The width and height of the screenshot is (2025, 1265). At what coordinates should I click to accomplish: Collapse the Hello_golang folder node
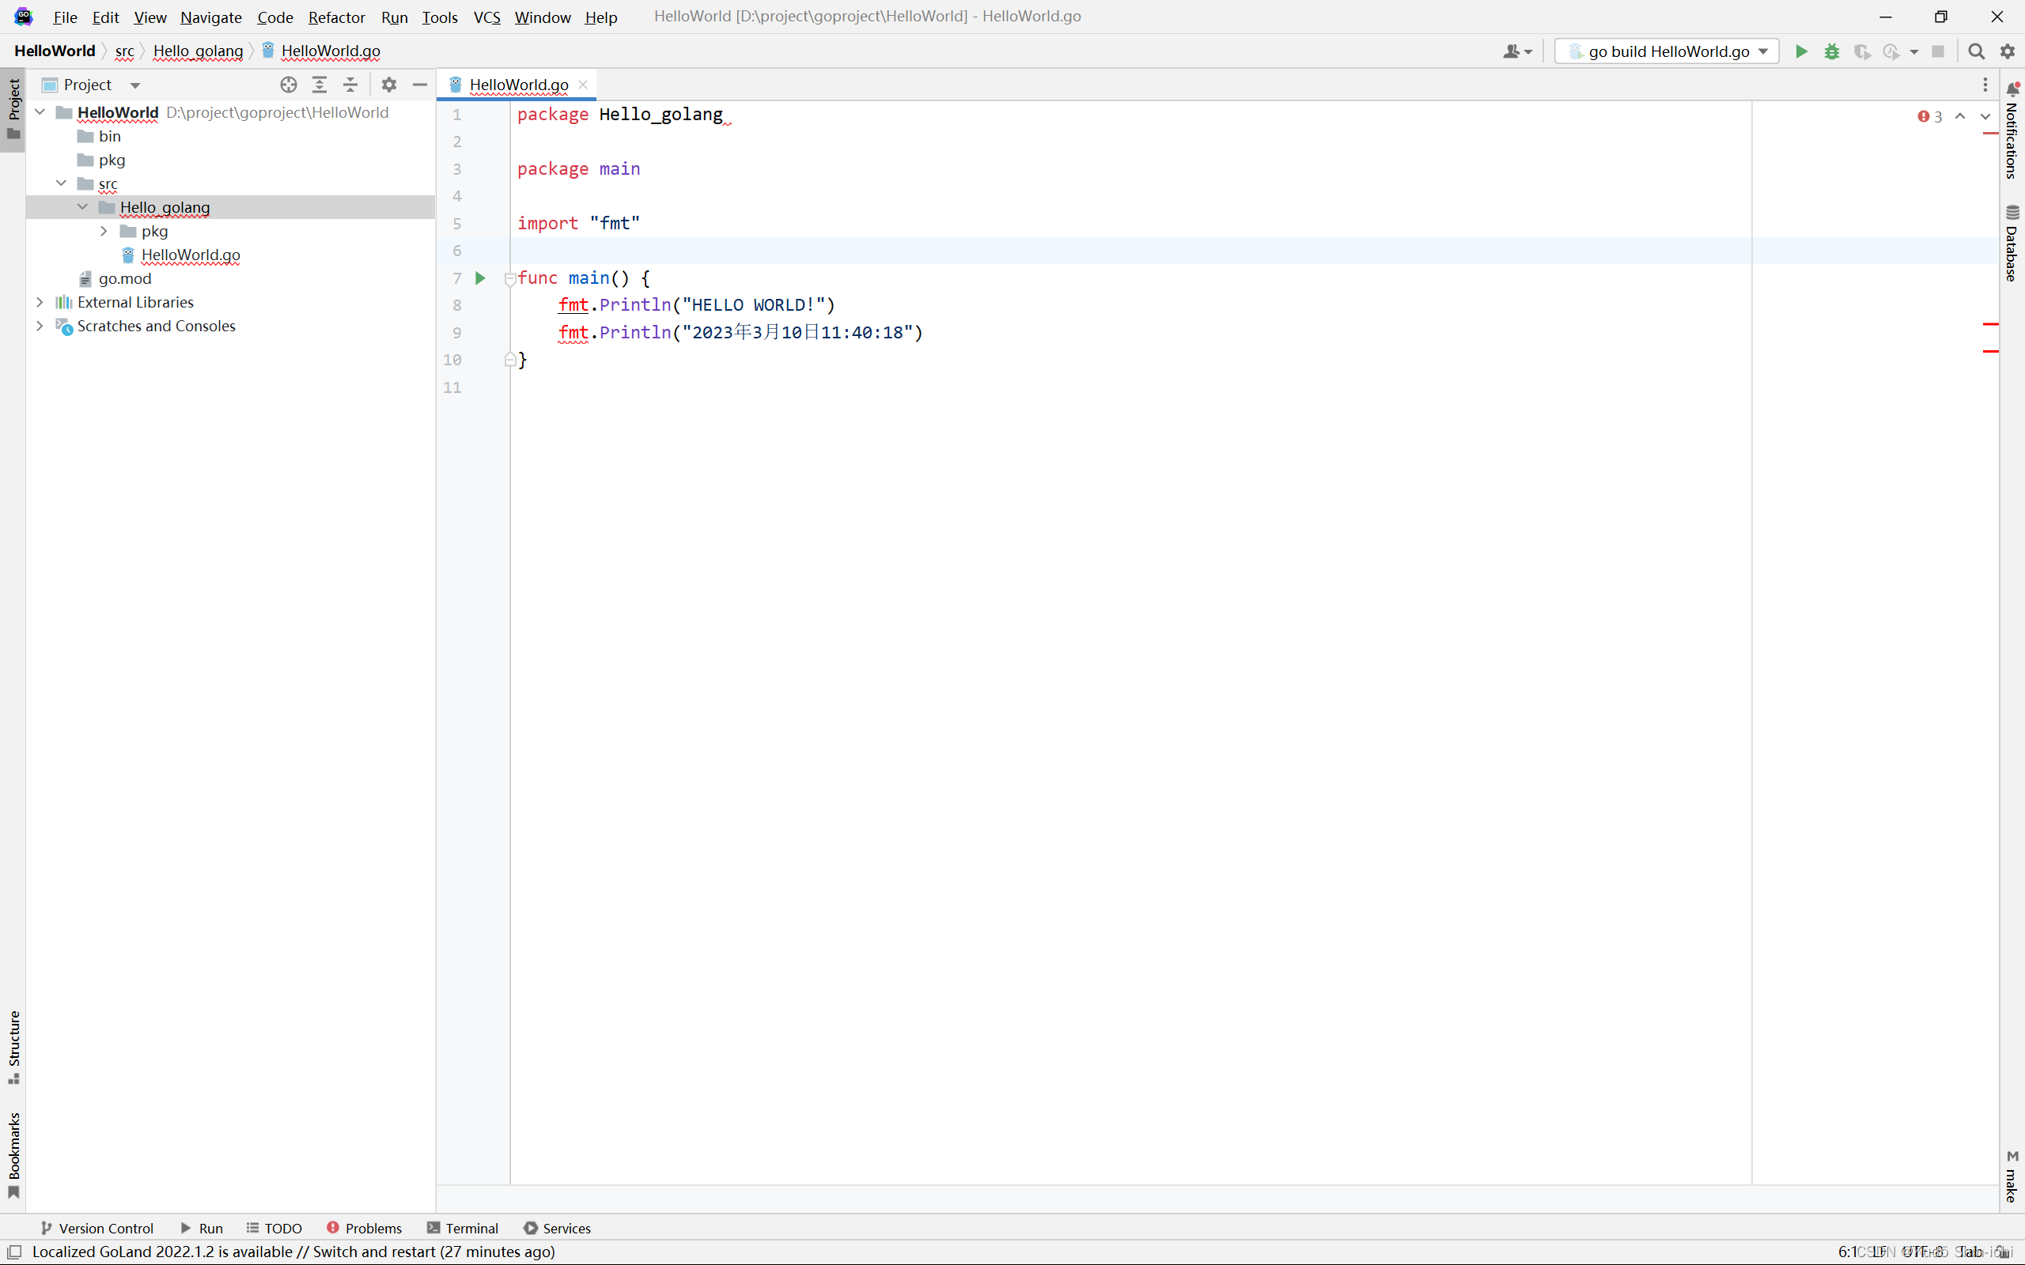[82, 206]
